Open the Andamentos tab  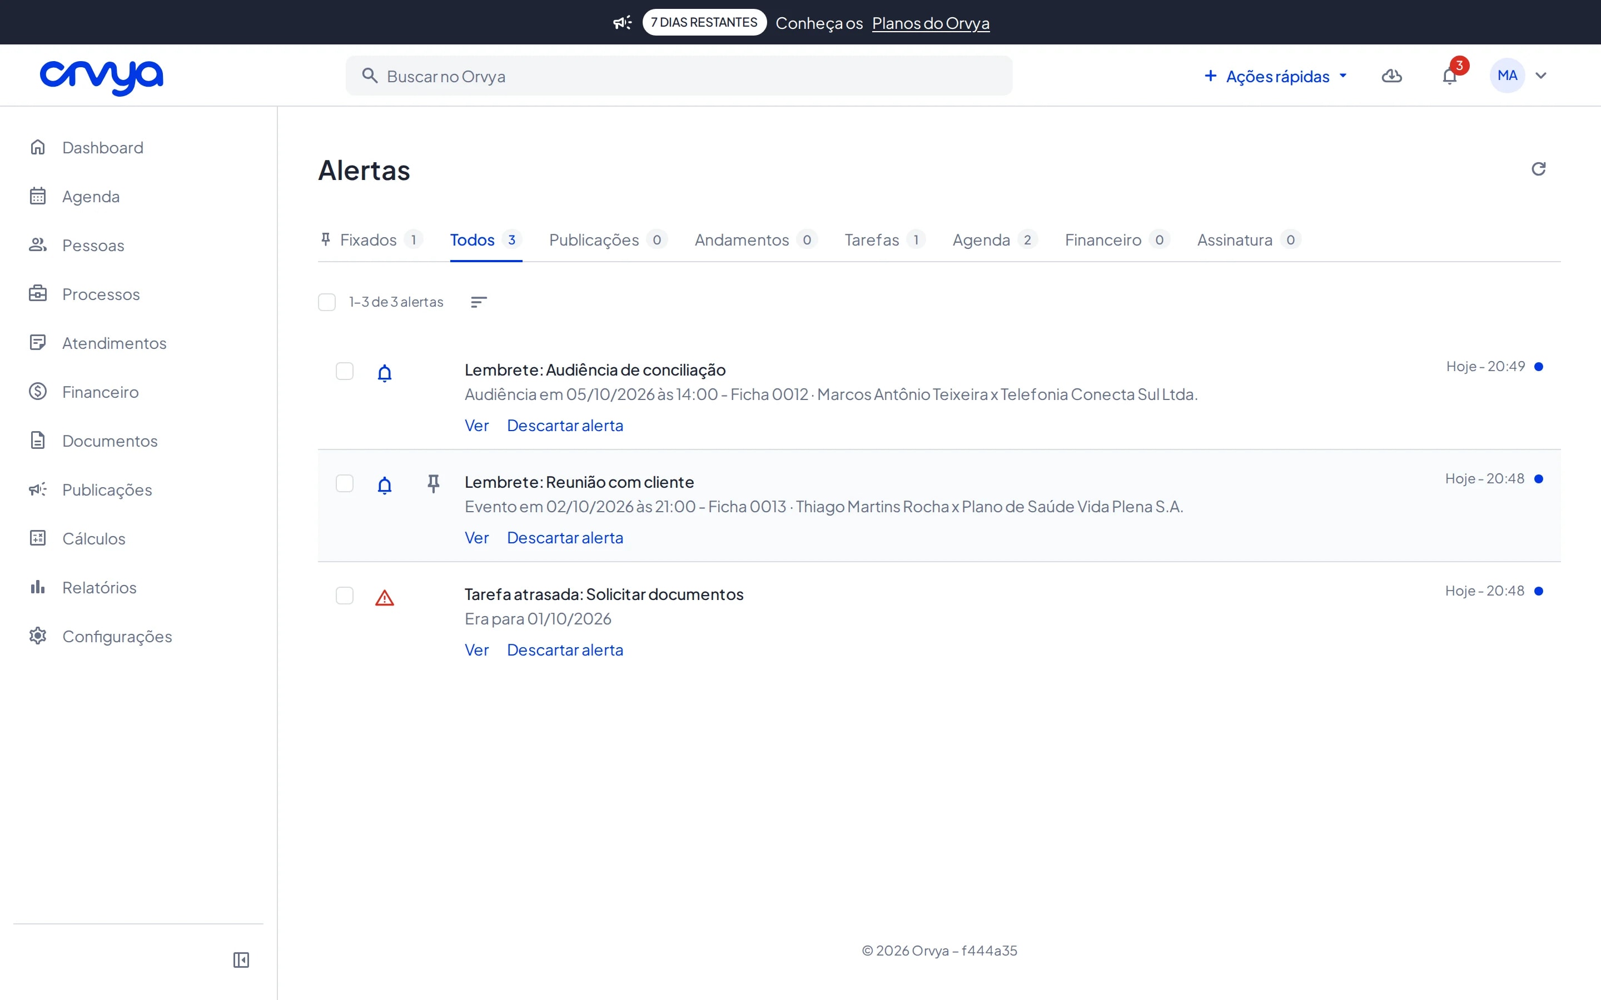756,239
